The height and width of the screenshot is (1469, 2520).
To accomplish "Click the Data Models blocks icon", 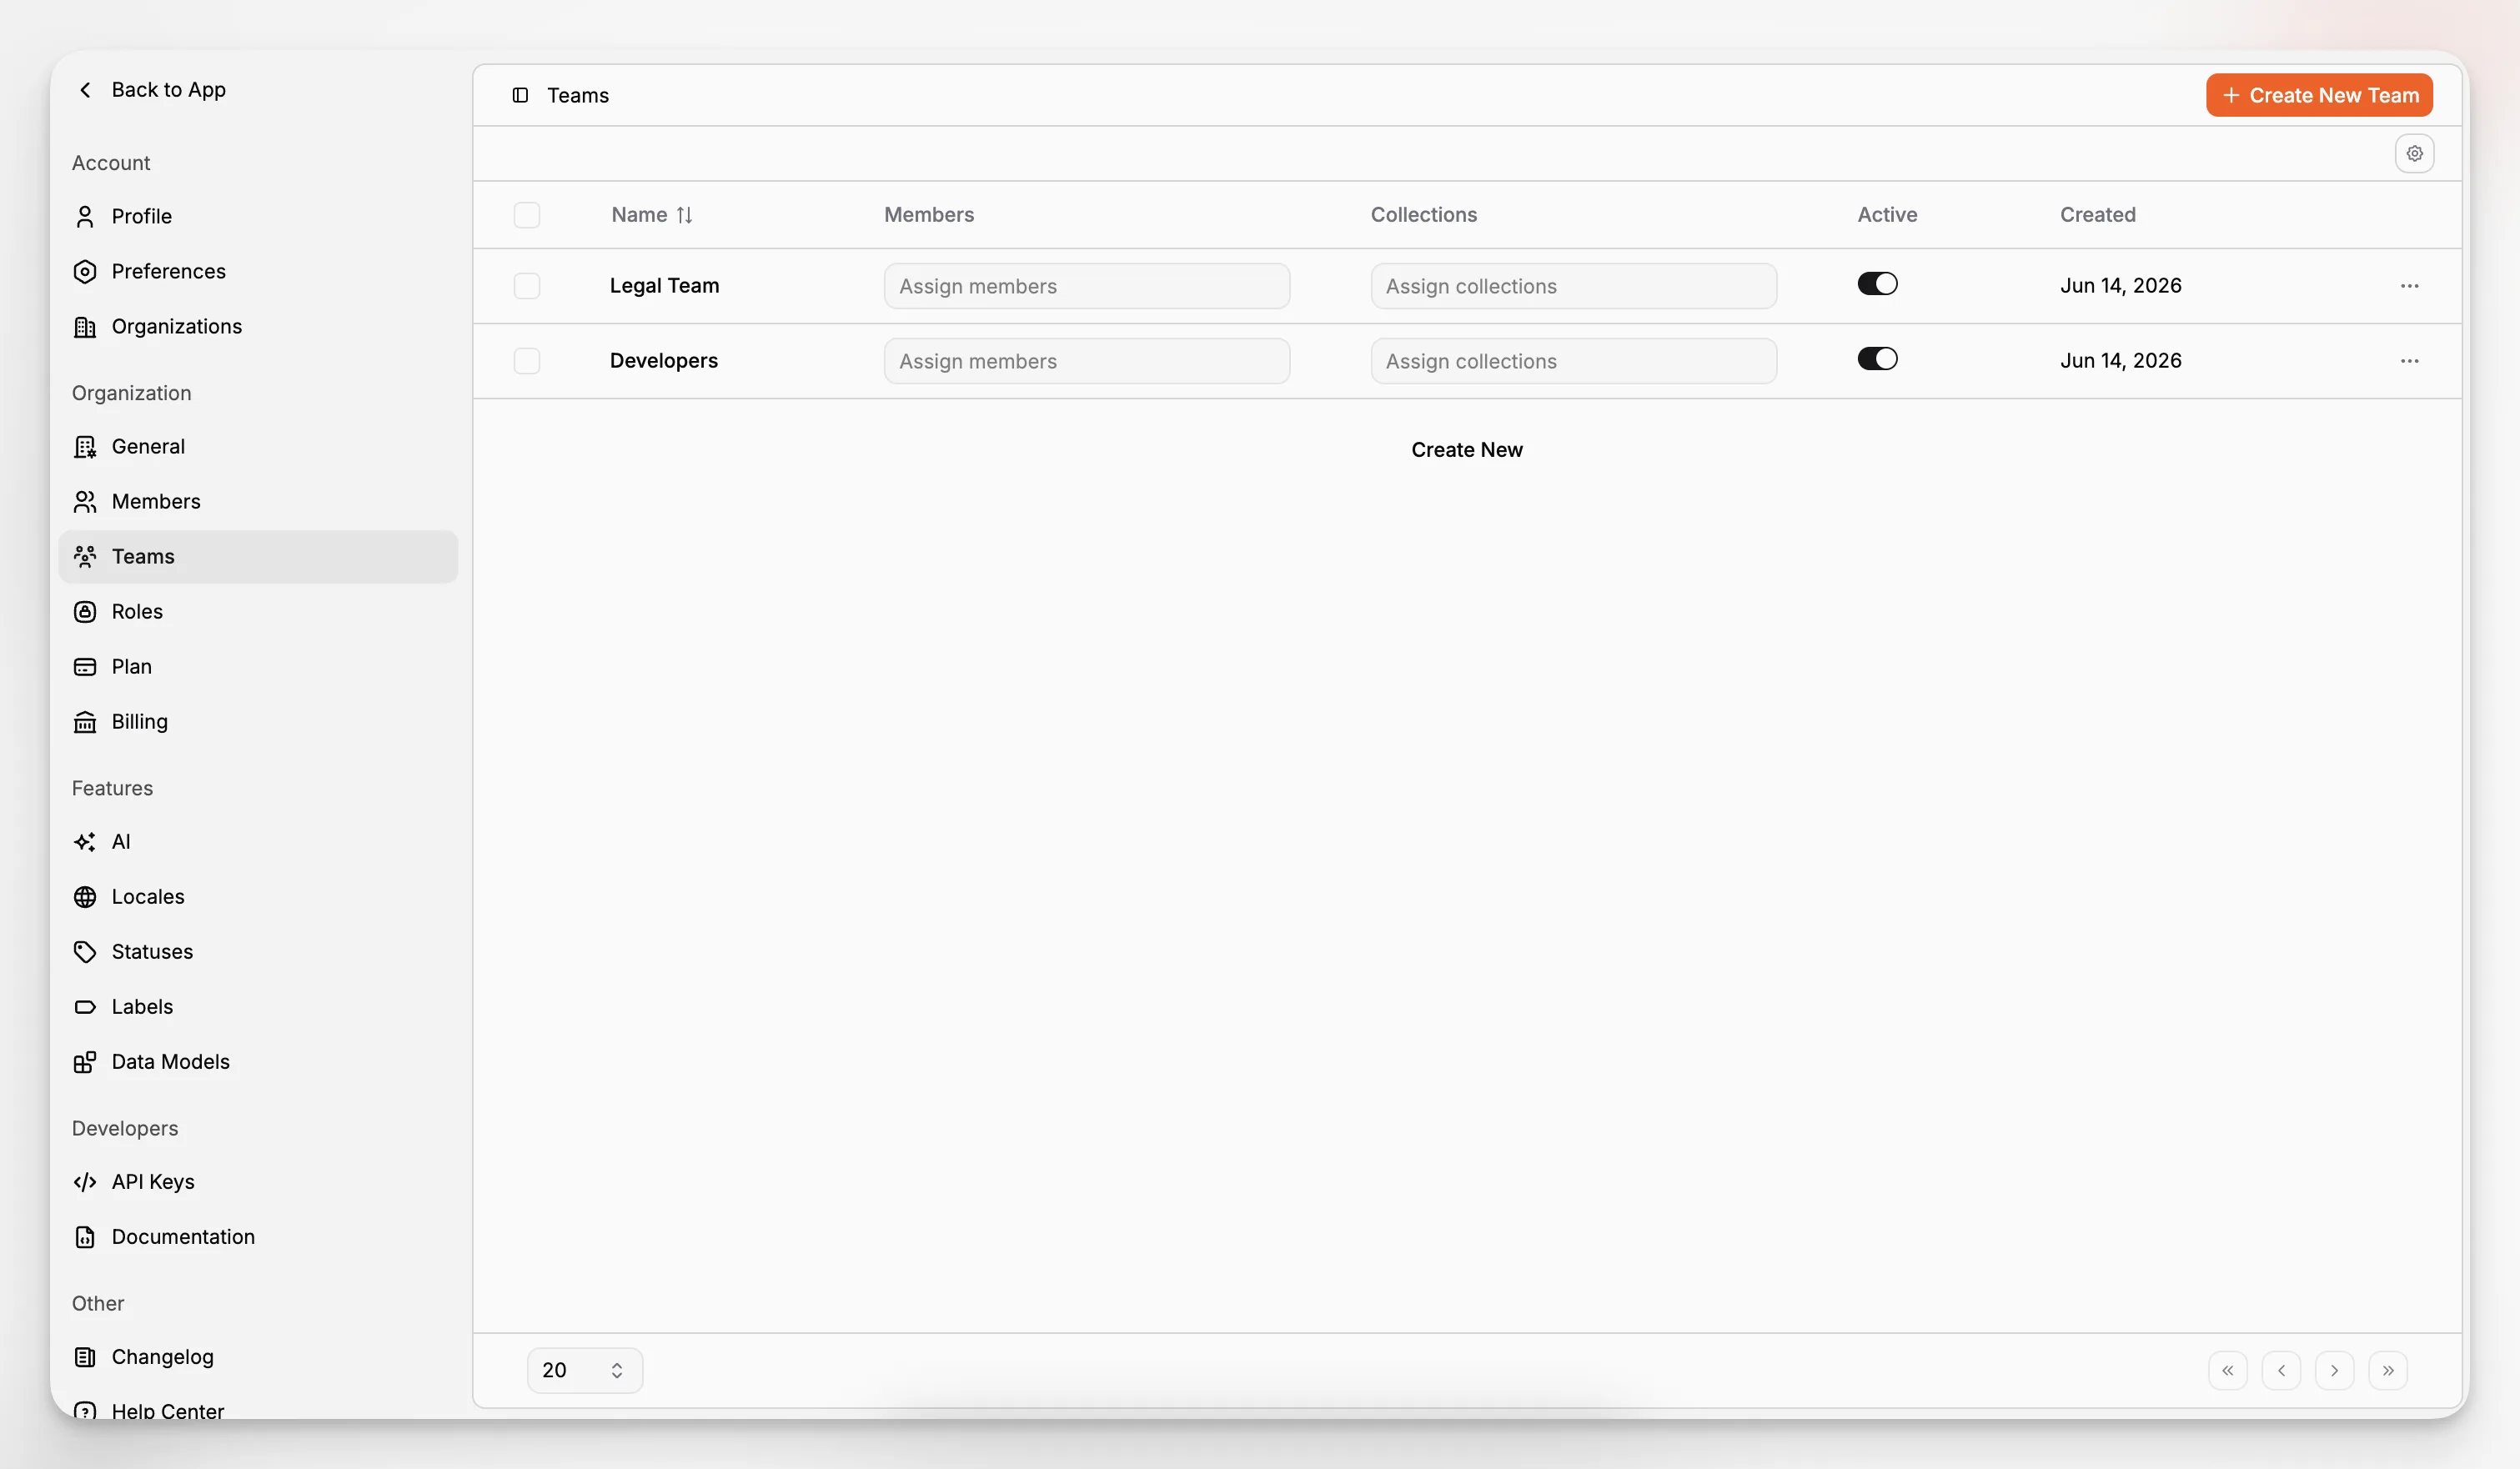I will pos(85,1062).
